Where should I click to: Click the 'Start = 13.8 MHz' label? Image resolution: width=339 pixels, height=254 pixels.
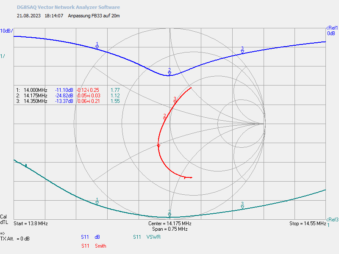pyautogui.click(x=31, y=224)
